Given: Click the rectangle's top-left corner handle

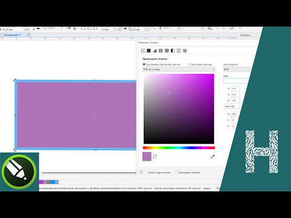Looking at the screenshot, I should [15, 81].
